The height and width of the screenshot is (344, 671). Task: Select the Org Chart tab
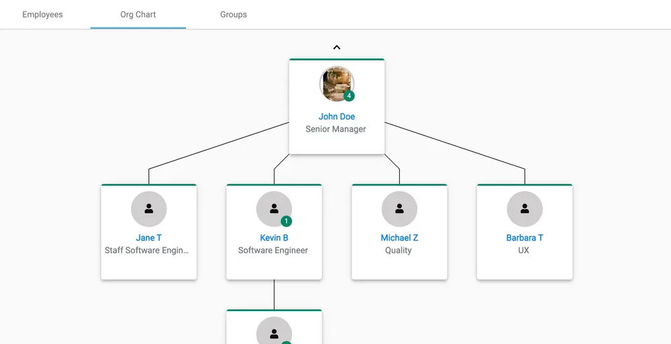[x=138, y=15]
